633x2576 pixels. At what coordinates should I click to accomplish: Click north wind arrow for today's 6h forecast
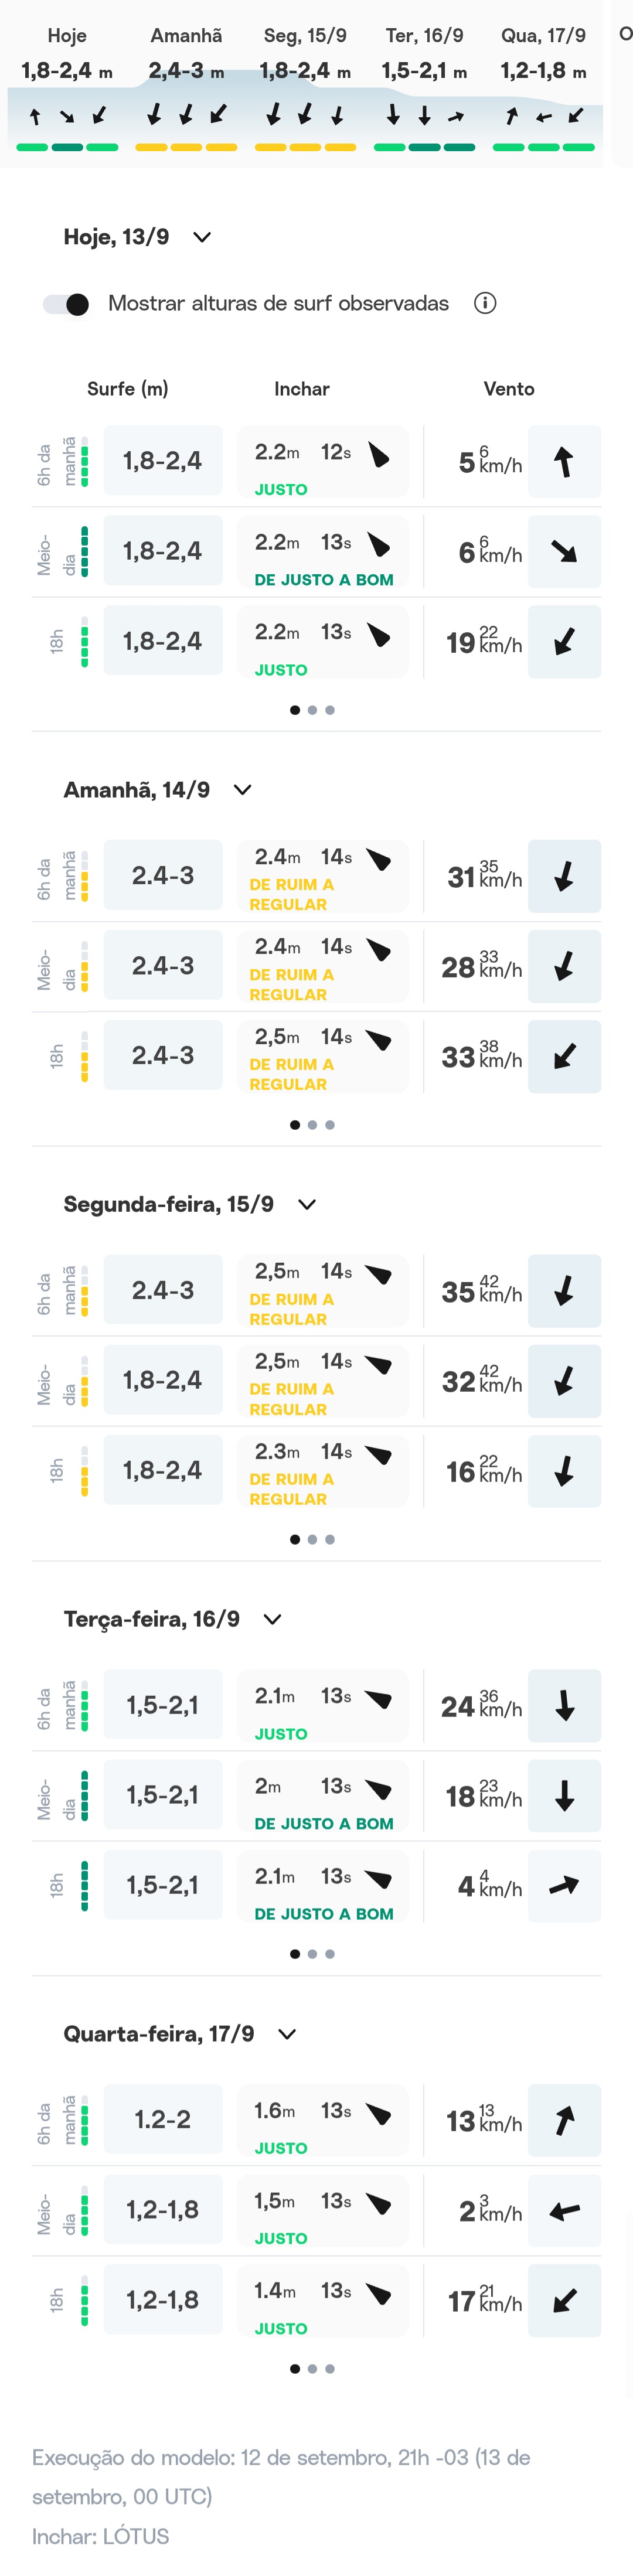[x=564, y=461]
